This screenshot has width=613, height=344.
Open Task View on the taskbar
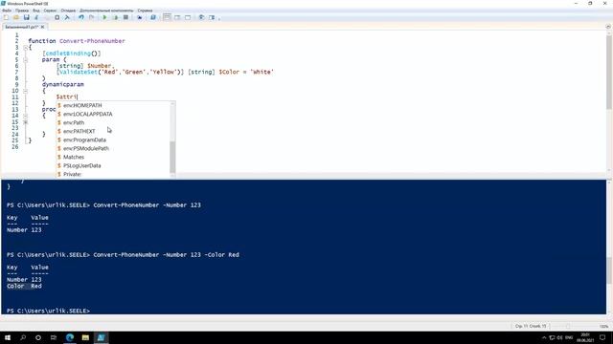(x=54, y=337)
